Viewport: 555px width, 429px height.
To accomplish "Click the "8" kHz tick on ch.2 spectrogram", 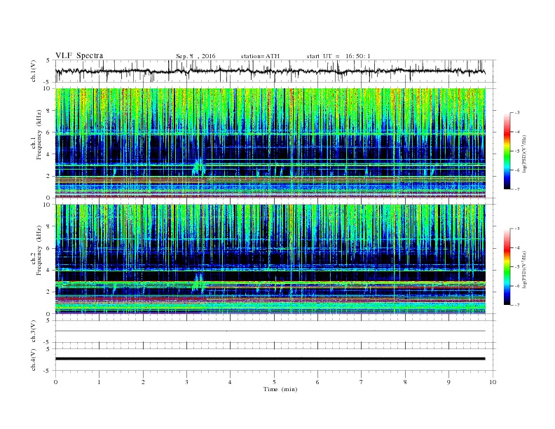I will [48, 226].
